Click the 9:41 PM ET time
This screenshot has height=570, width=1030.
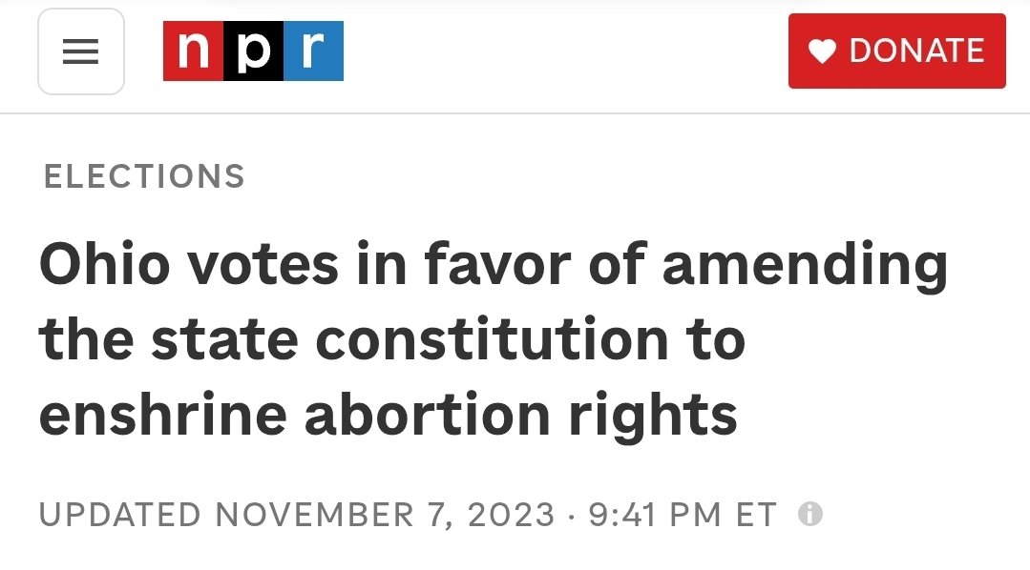pos(683,515)
